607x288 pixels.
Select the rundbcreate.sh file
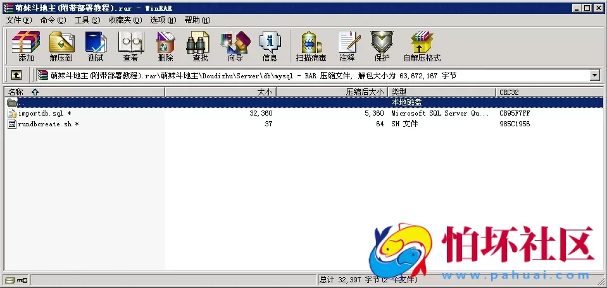(x=44, y=124)
